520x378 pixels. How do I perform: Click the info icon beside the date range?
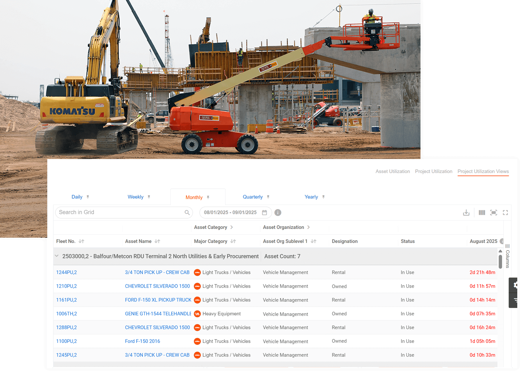click(x=277, y=212)
